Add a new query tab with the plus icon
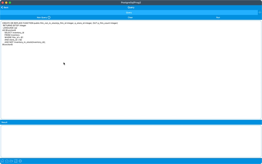This screenshot has width=262, height=164. 260,12
